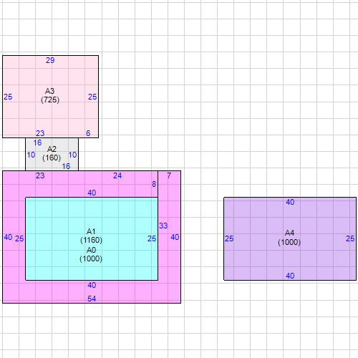The image size is (358, 358).
Task: Select the "40" dimension on A4's top edge
Action: 290,202
